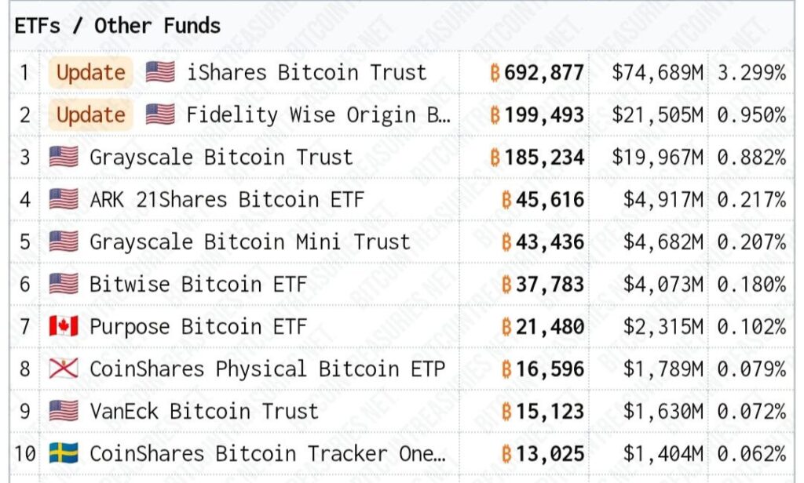
Task: Click the Swedish flag beside CoinShares Bitcoin Tracker
Action: pyautogui.click(x=64, y=453)
